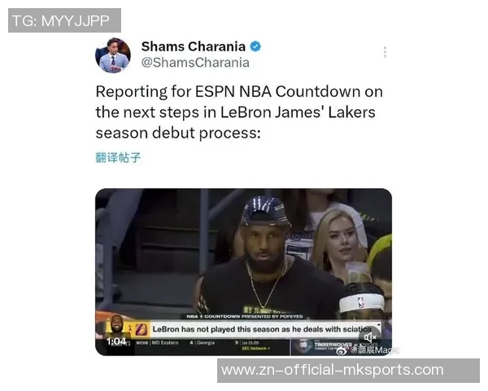Click the Weibo logo watermark
Viewport: 488px width, 391px height.
342,350
